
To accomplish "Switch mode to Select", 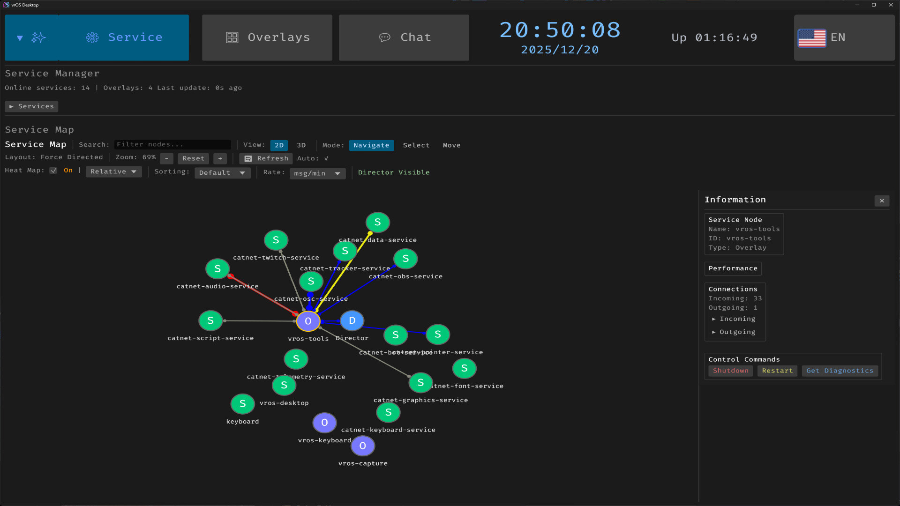I will point(416,145).
